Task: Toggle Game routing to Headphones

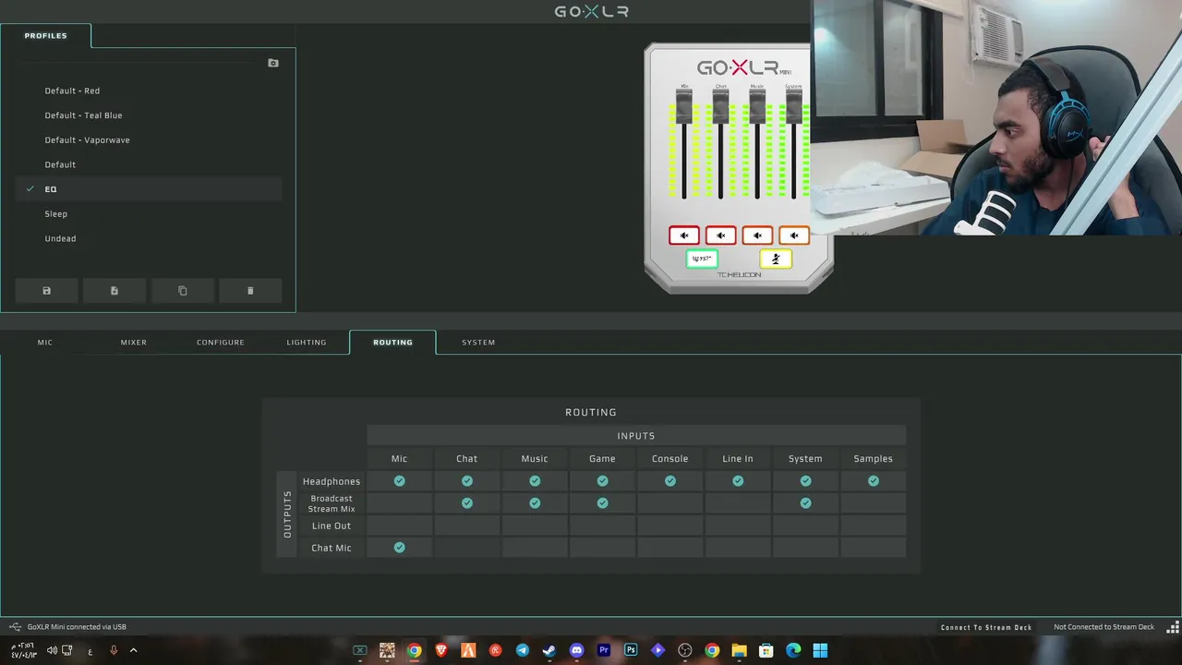Action: [602, 481]
